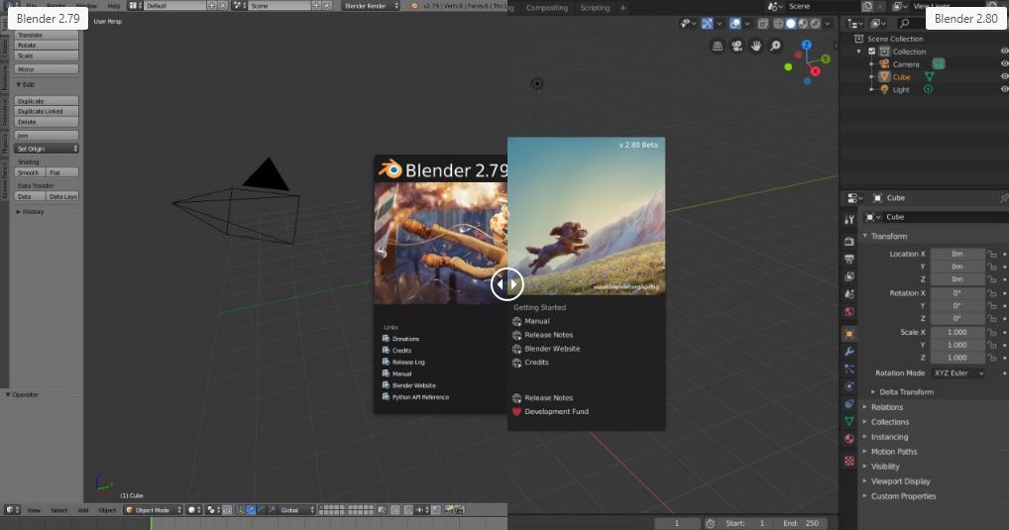Click the Cube mesh data icon in outliner

[x=929, y=76]
